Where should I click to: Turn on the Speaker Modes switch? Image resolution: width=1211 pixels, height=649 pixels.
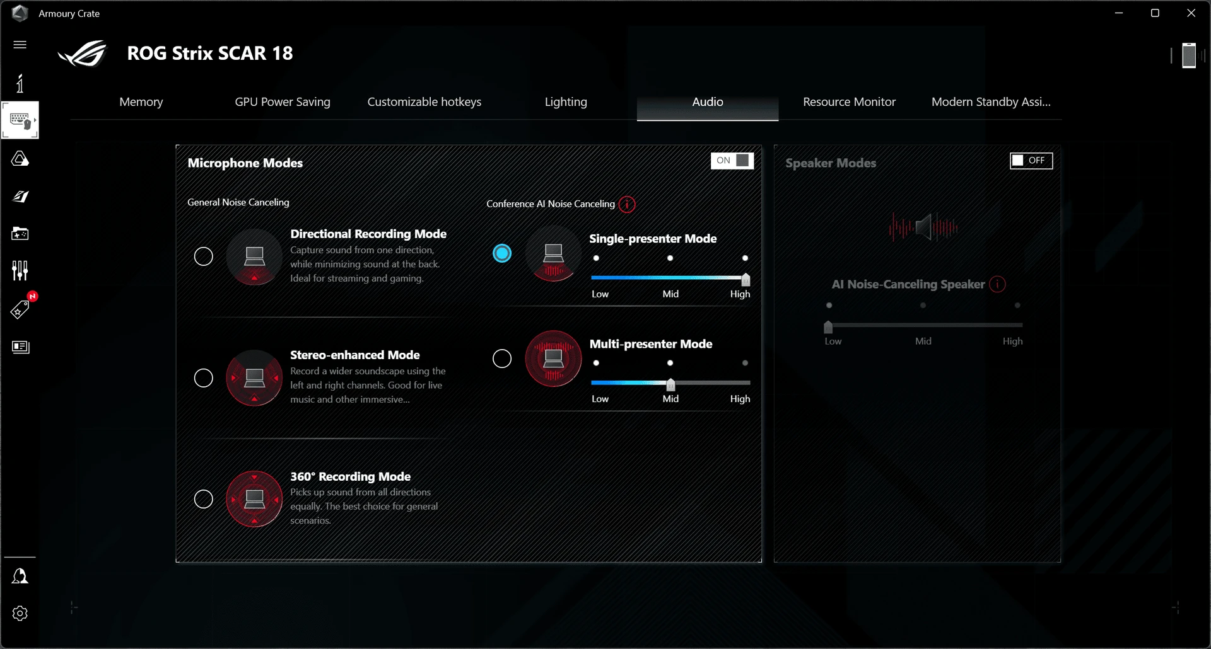point(1031,161)
